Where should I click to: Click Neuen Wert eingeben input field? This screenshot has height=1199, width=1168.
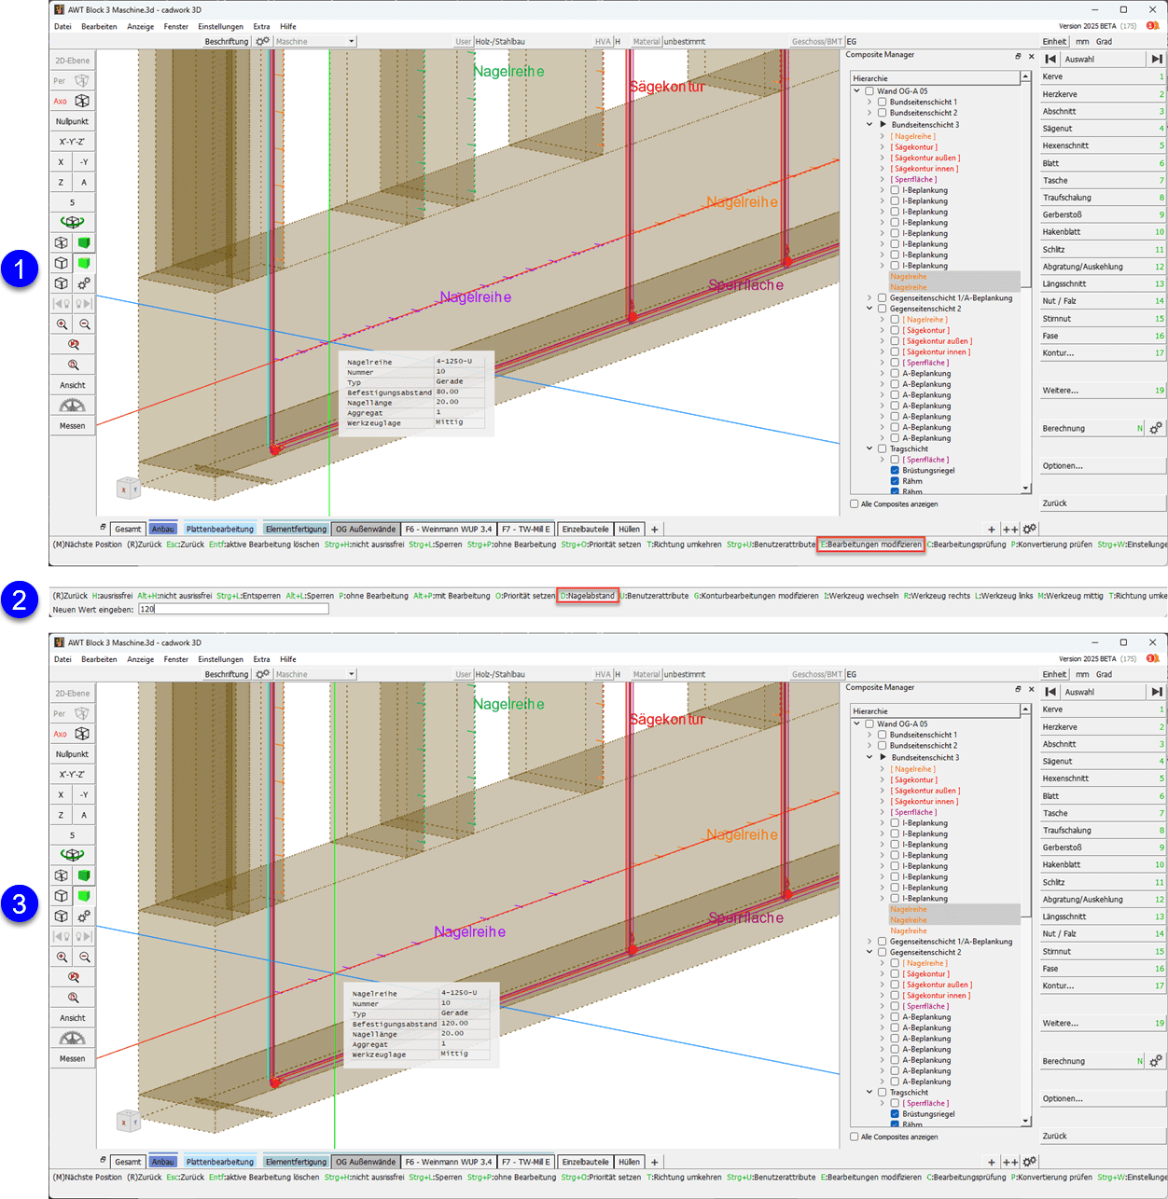click(233, 609)
